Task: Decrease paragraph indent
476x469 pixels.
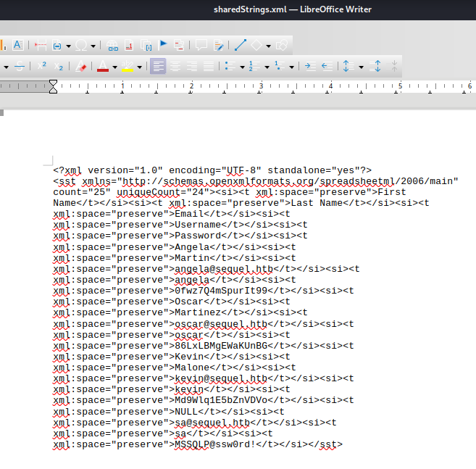Action: pyautogui.click(x=327, y=66)
